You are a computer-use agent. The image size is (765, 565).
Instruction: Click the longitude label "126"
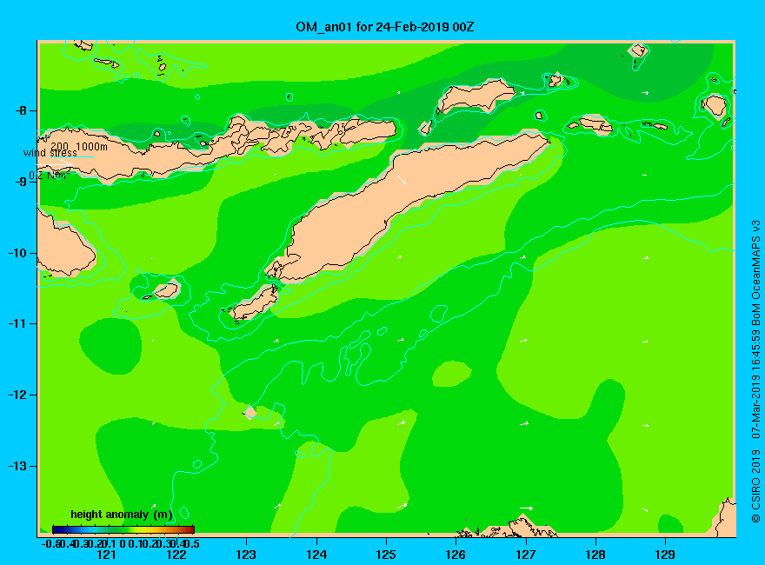[x=456, y=555]
